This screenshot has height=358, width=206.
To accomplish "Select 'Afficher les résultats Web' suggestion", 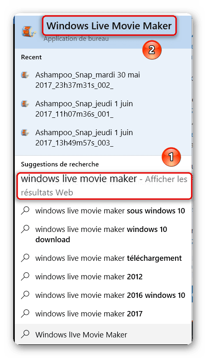I will [104, 186].
